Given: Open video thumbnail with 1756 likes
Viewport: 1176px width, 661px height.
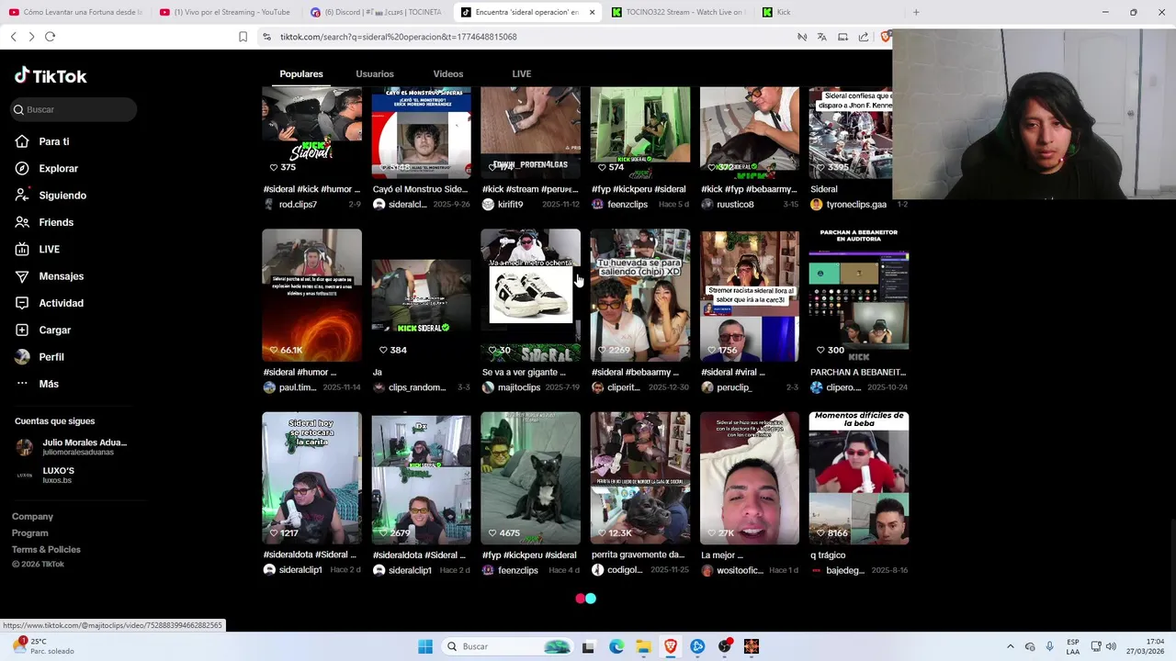Looking at the screenshot, I should 750,295.
